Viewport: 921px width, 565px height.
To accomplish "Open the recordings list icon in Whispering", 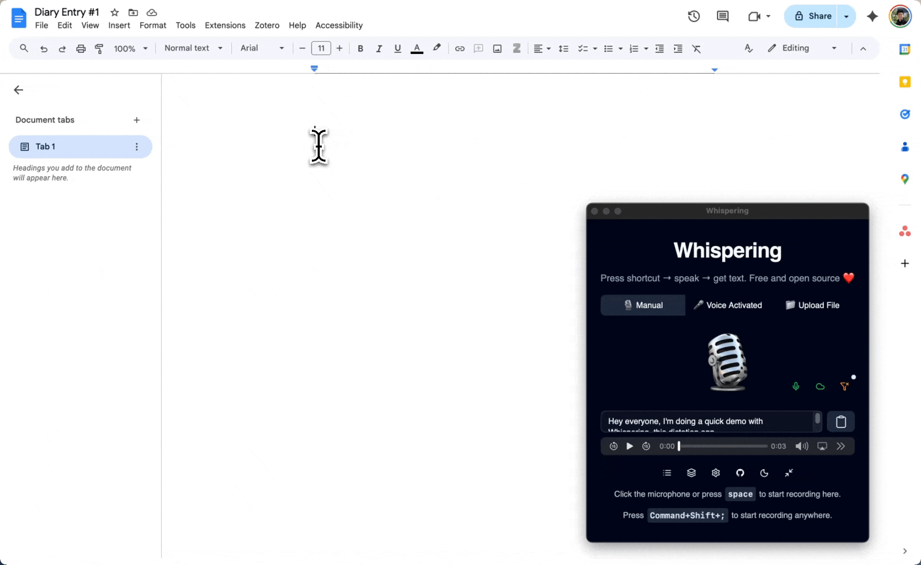I will pyautogui.click(x=667, y=473).
